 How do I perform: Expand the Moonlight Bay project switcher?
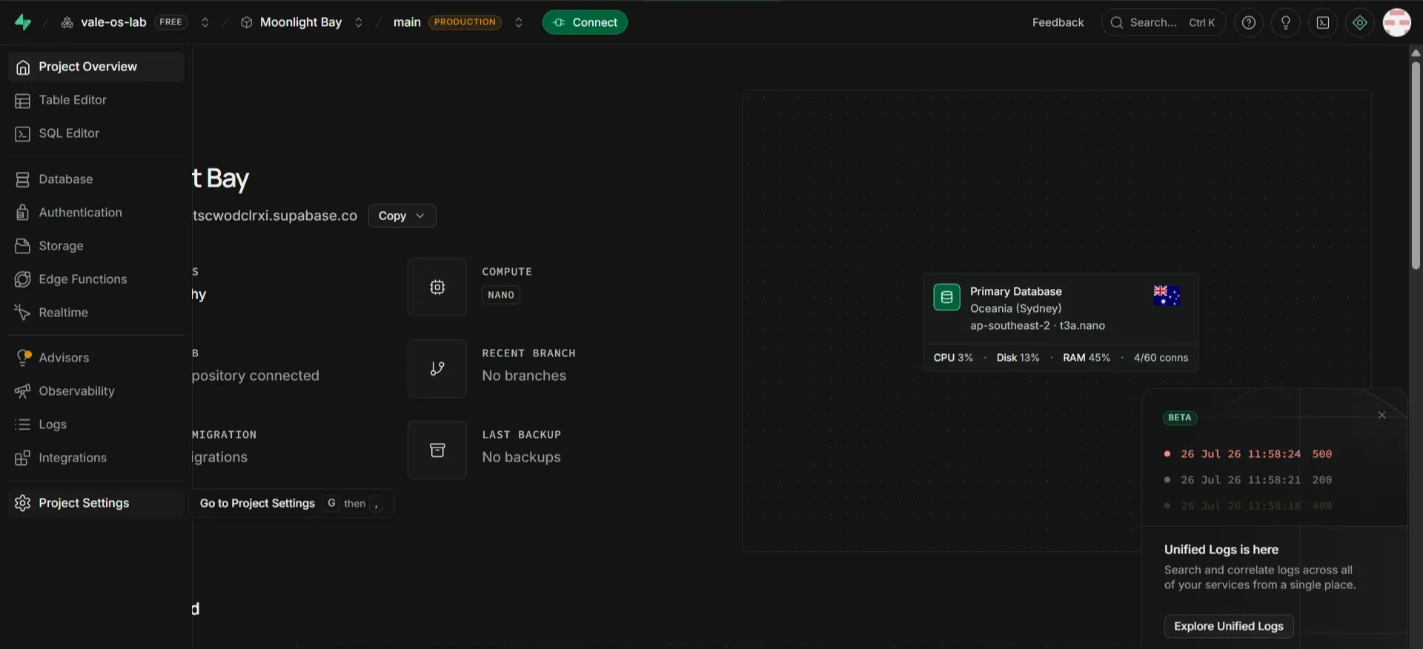tap(359, 22)
